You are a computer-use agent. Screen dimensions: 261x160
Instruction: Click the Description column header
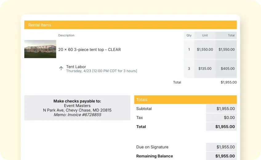(66, 35)
